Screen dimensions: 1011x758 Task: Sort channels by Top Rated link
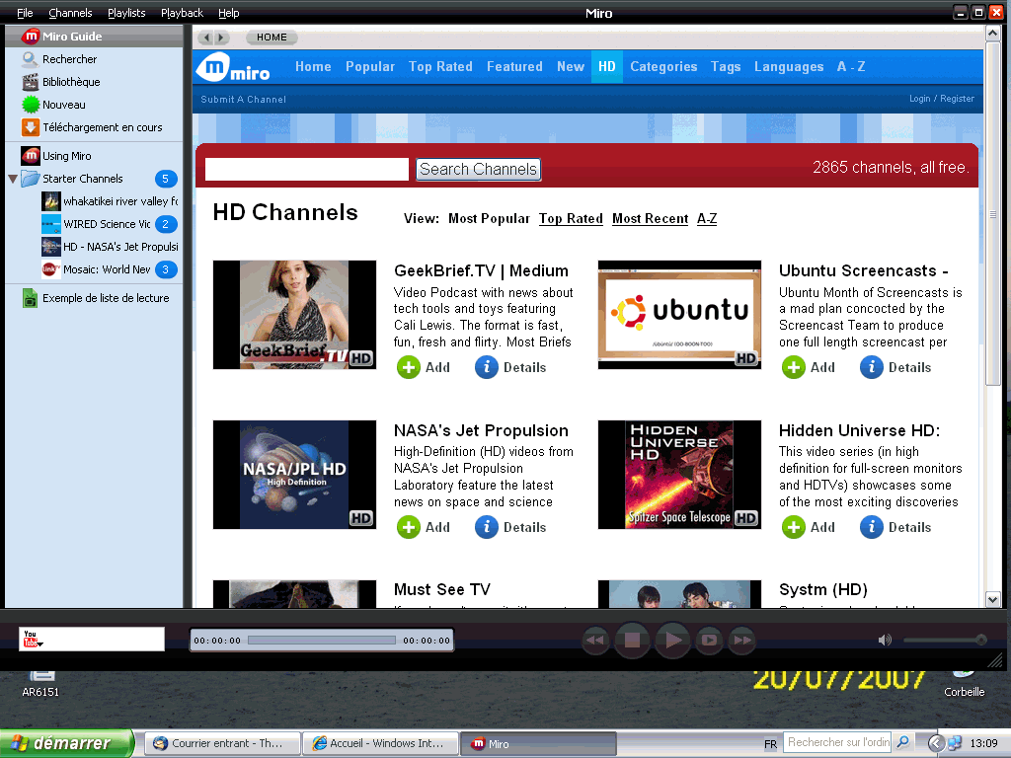(x=571, y=219)
